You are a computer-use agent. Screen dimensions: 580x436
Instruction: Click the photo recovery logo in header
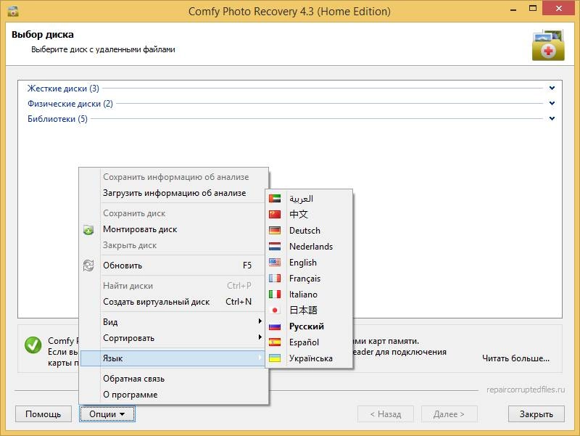tap(548, 45)
